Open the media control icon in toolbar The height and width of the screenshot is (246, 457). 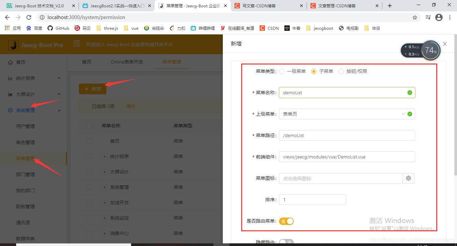pyautogui.click(x=428, y=17)
